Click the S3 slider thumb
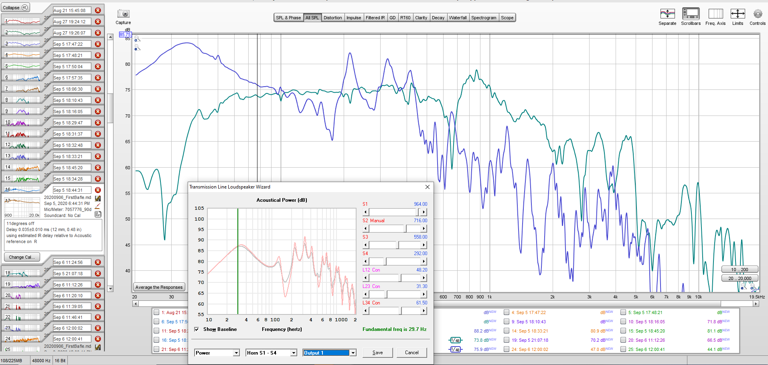 [x=397, y=245]
